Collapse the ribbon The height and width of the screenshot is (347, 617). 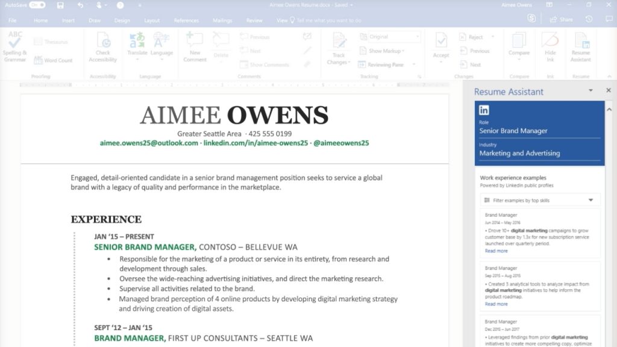(x=609, y=77)
